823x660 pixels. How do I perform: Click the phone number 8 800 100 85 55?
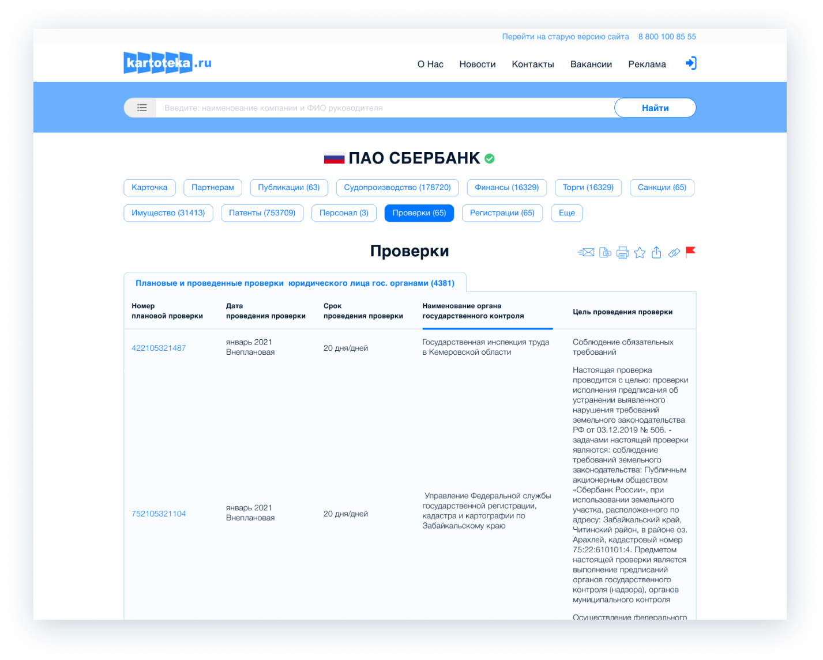tap(667, 36)
